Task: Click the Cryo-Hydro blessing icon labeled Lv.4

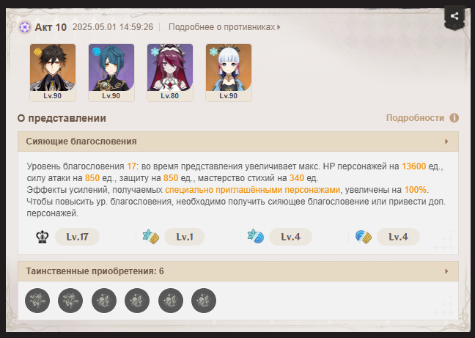Action: [x=256, y=237]
